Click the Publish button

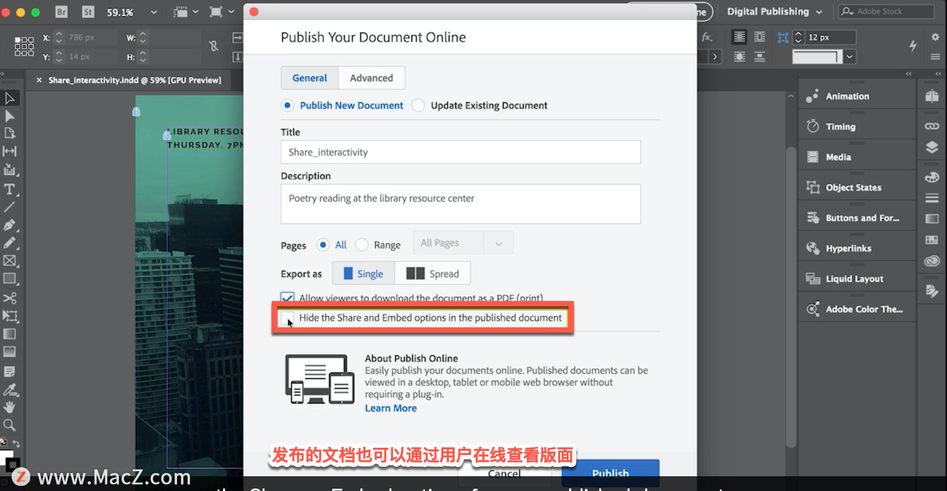click(610, 473)
